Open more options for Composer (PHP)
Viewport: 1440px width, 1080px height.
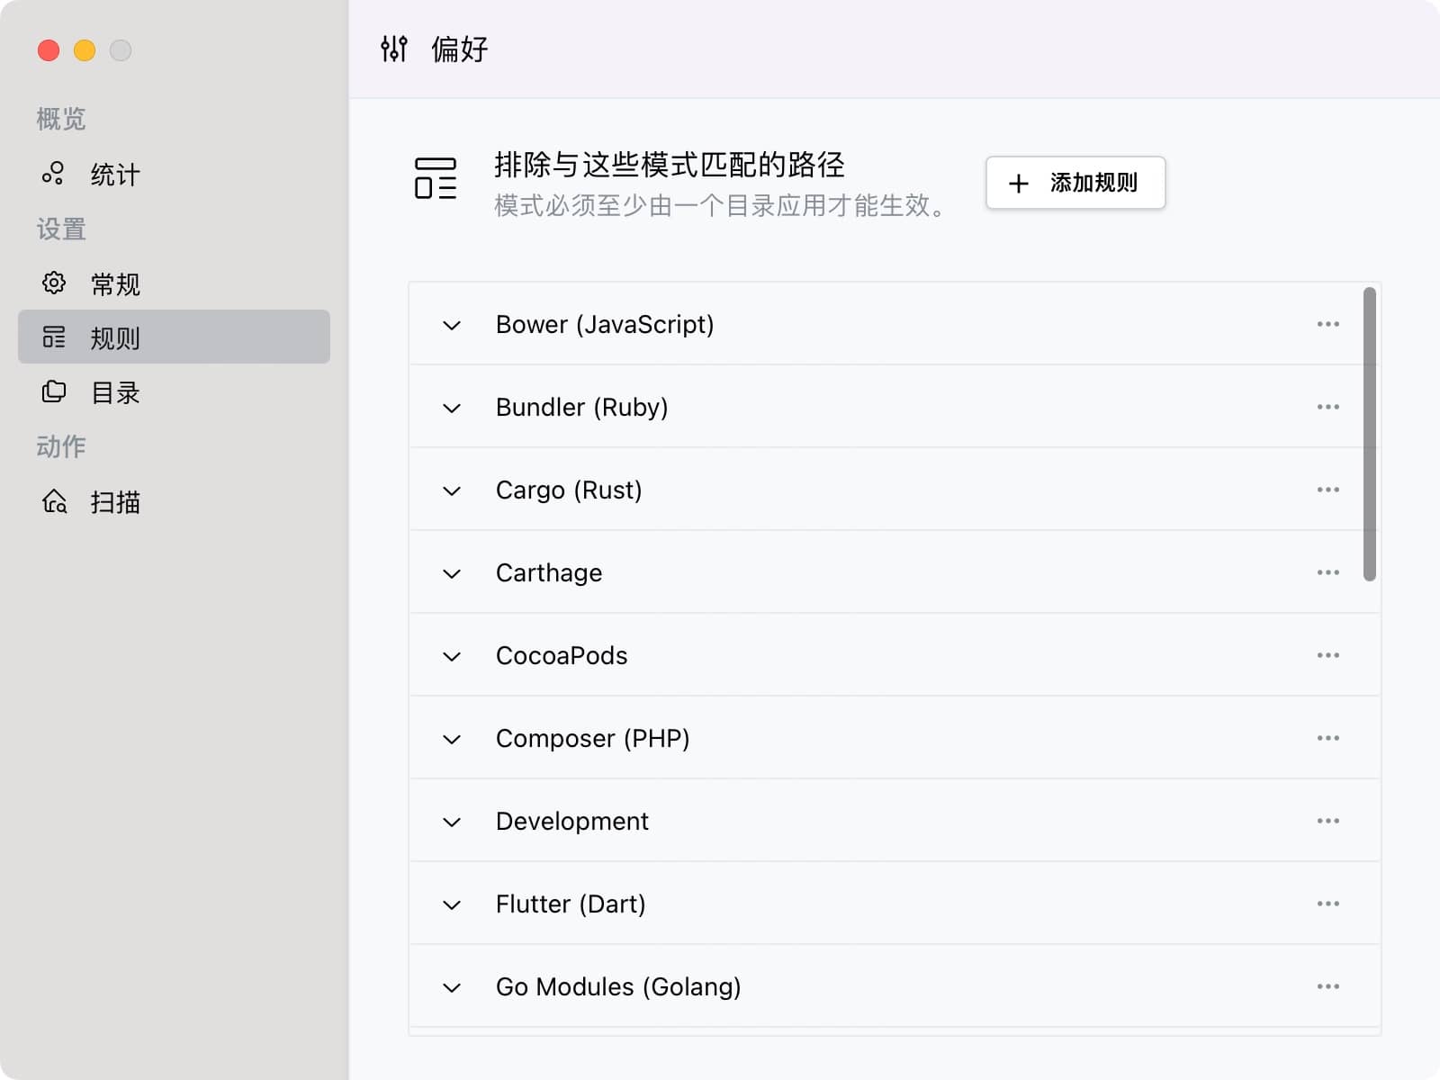[1327, 738]
